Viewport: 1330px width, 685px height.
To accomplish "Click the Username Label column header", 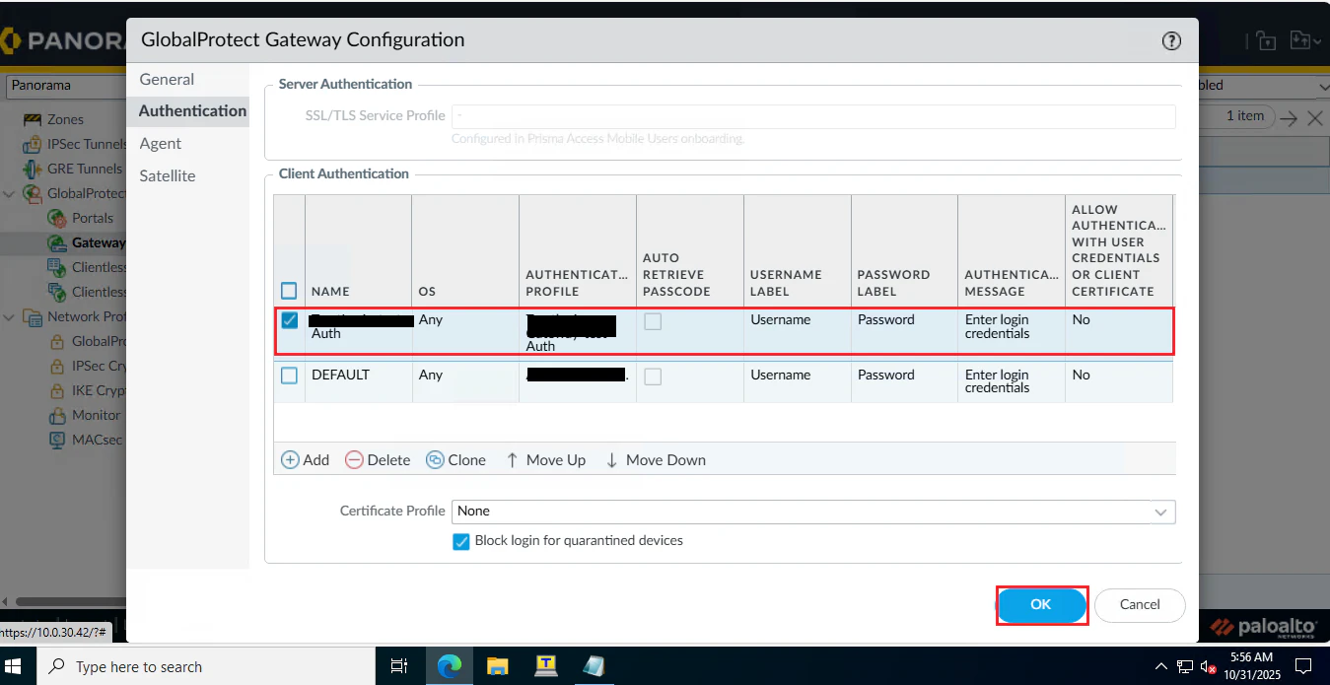I will (x=798, y=249).
